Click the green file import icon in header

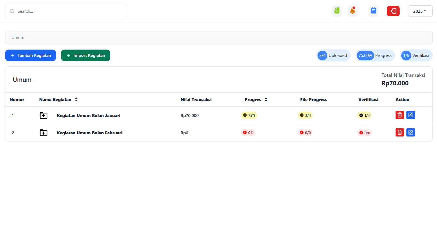(337, 11)
